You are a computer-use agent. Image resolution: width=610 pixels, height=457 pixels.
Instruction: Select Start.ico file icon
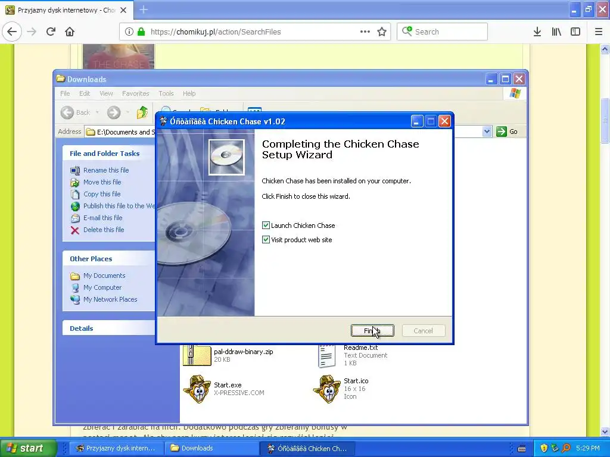point(327,389)
